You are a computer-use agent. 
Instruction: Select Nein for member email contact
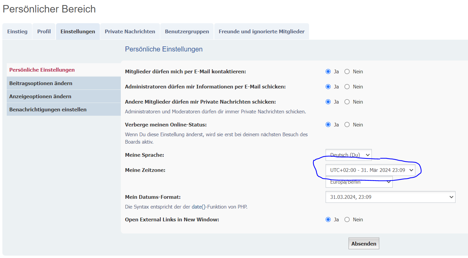pyautogui.click(x=347, y=72)
